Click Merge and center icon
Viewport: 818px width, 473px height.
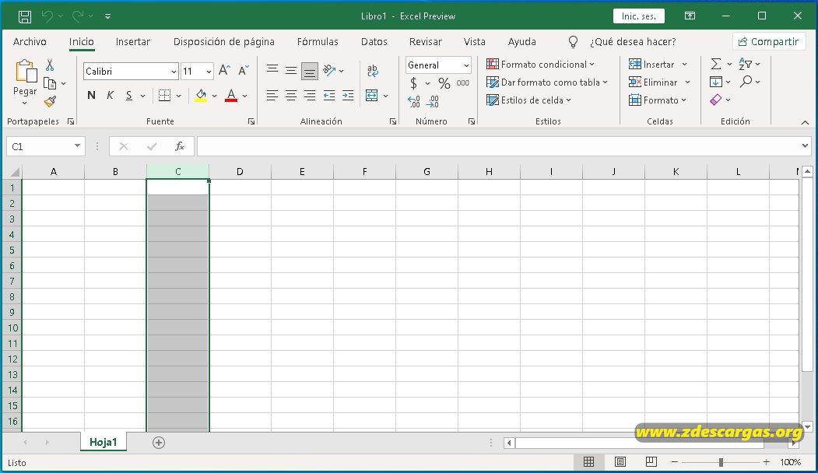(371, 96)
